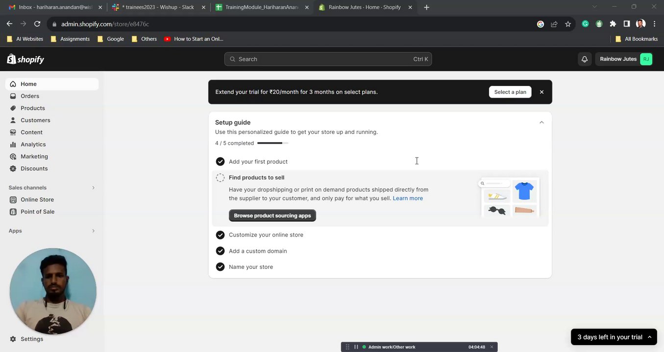Open Chrome three-dot menu
The image size is (664, 352).
pyautogui.click(x=654, y=23)
